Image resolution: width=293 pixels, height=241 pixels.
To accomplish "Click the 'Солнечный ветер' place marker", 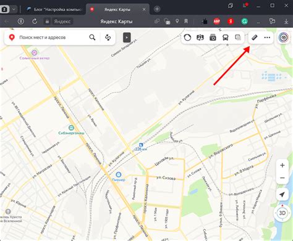I will (34, 53).
